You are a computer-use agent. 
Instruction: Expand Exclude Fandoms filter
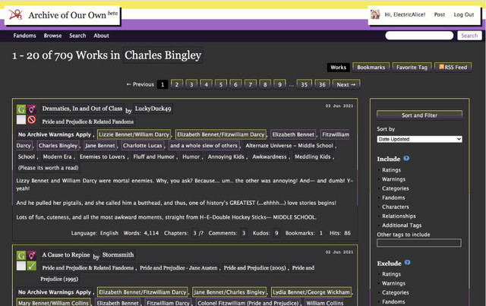point(393,301)
